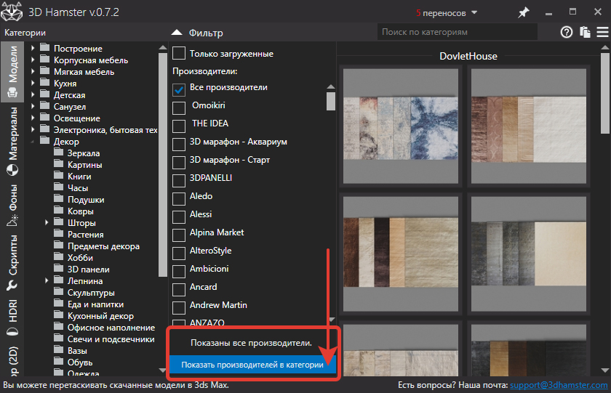Select the Офисное наполнение category
This screenshot has height=393, width=611.
[x=111, y=327]
